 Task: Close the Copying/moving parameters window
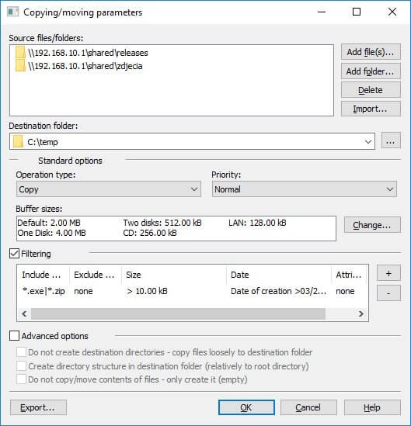tap(392, 12)
